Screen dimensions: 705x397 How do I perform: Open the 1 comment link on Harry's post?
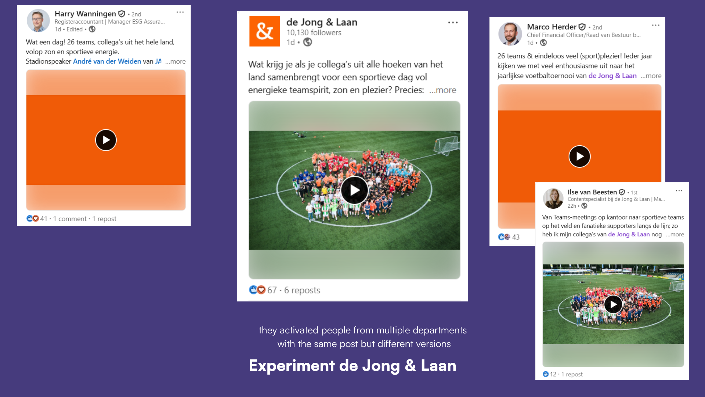70,219
